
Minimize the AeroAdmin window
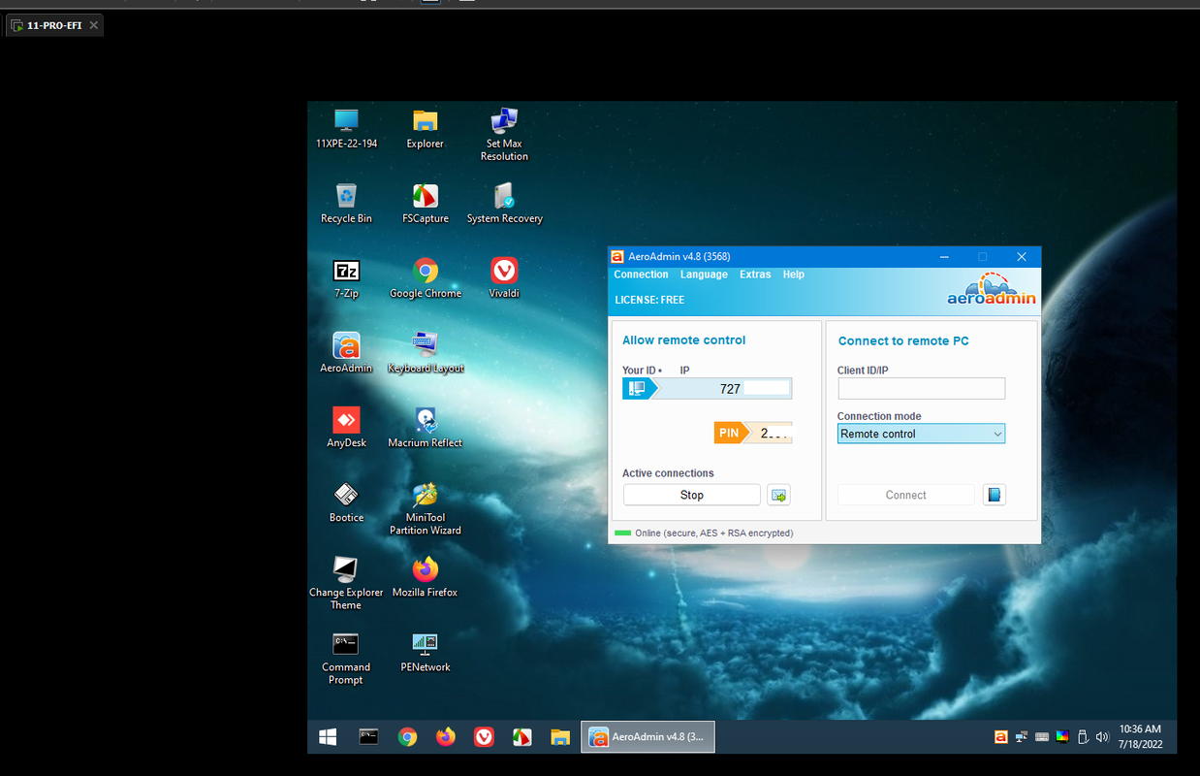[944, 257]
